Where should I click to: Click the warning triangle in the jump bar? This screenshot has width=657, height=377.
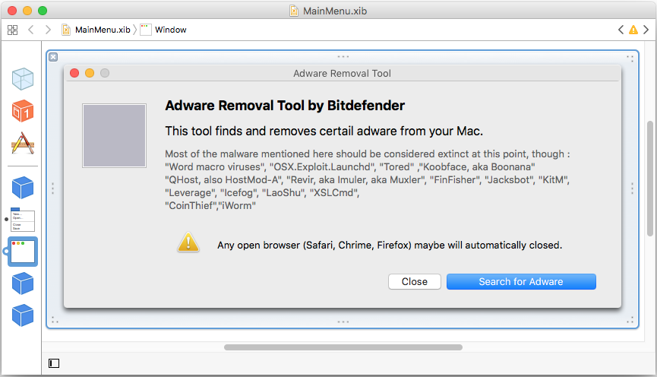coord(633,30)
